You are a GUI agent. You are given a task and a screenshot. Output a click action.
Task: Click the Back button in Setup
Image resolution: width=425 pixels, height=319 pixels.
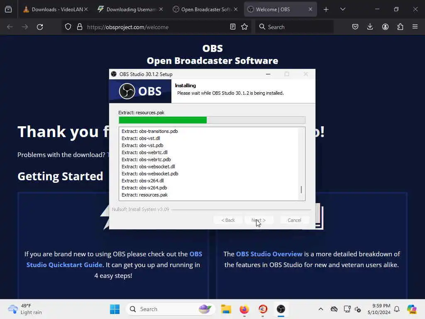tap(228, 220)
